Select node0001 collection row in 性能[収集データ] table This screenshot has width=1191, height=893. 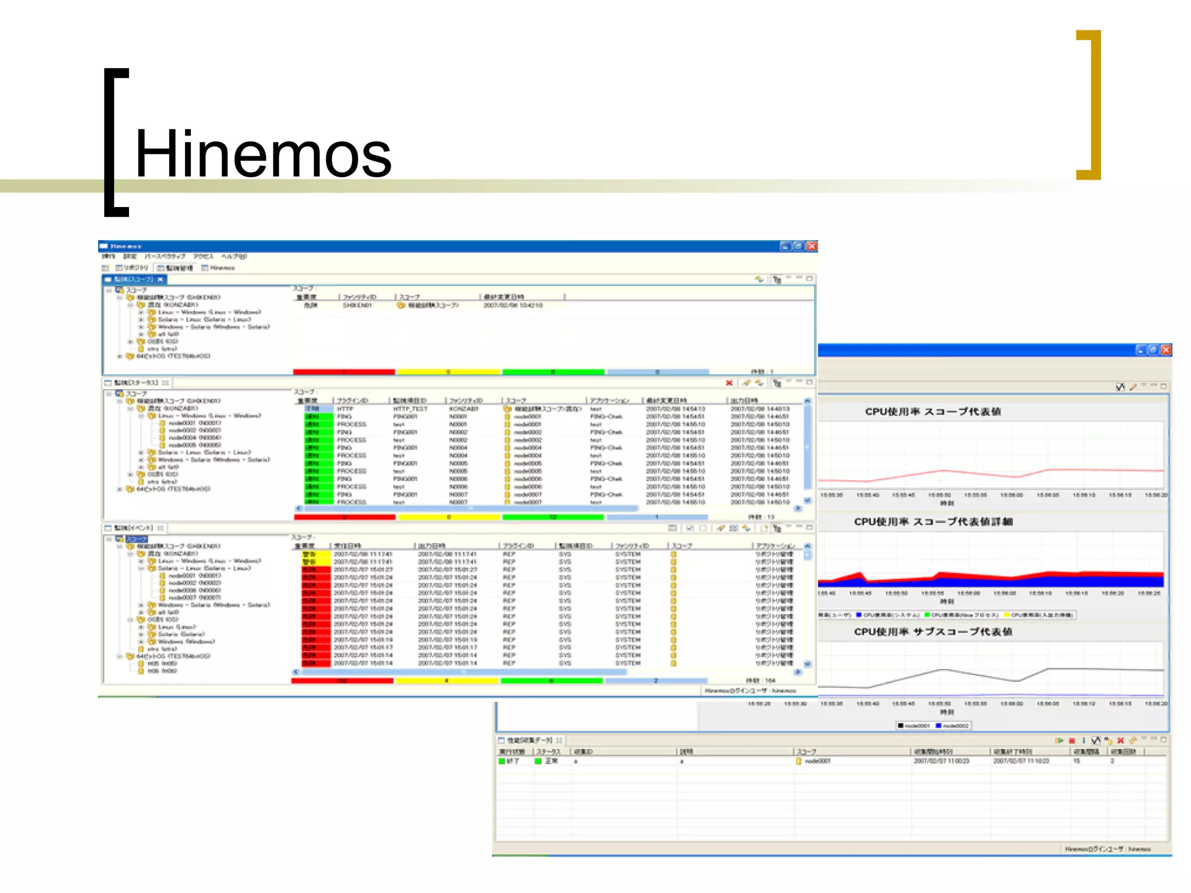coord(832,761)
